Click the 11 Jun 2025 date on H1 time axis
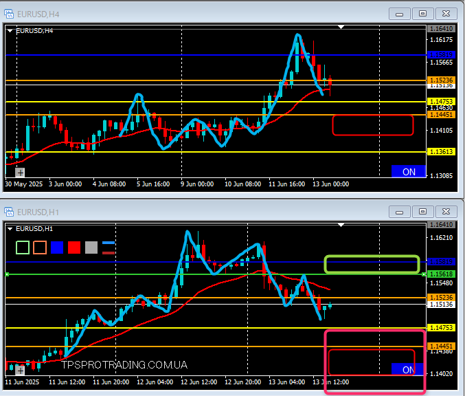The height and width of the screenshot is (396, 465). pyautogui.click(x=22, y=382)
